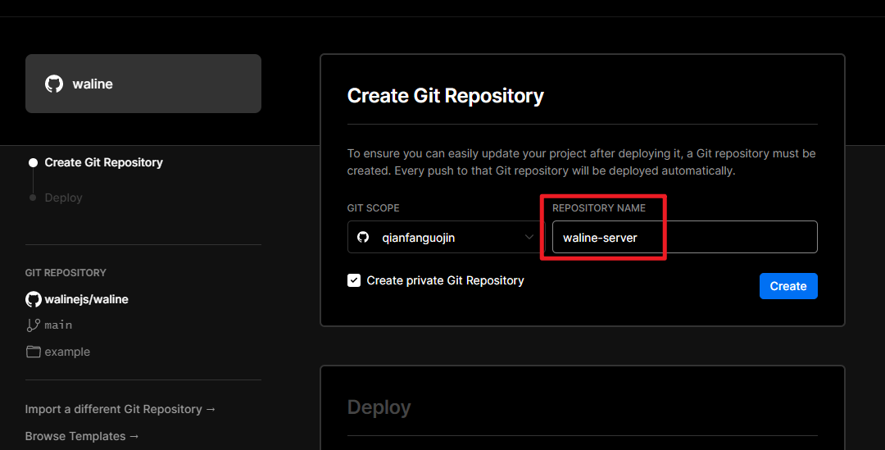Open the walinejs/waline repository link
This screenshot has width=885, height=450.
86,299
